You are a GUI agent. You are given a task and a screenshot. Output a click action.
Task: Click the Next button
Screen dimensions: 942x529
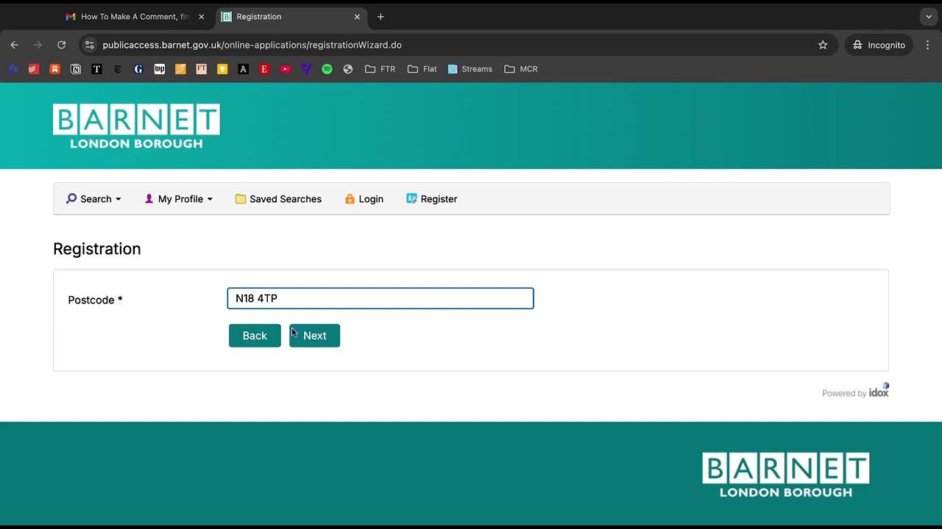[314, 336]
